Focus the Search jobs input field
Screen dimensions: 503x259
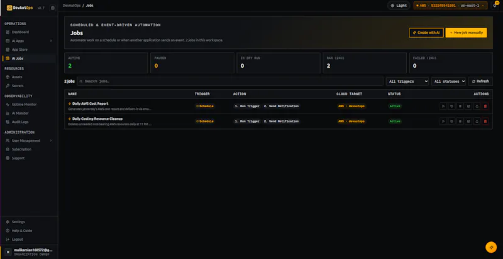pos(230,82)
